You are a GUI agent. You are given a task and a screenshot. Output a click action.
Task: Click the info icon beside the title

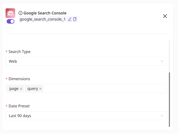pyautogui.click(x=20, y=13)
